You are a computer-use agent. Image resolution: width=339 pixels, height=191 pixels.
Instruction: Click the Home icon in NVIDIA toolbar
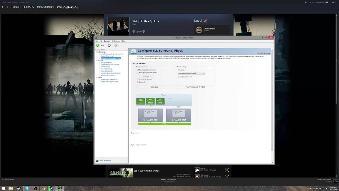click(116, 45)
